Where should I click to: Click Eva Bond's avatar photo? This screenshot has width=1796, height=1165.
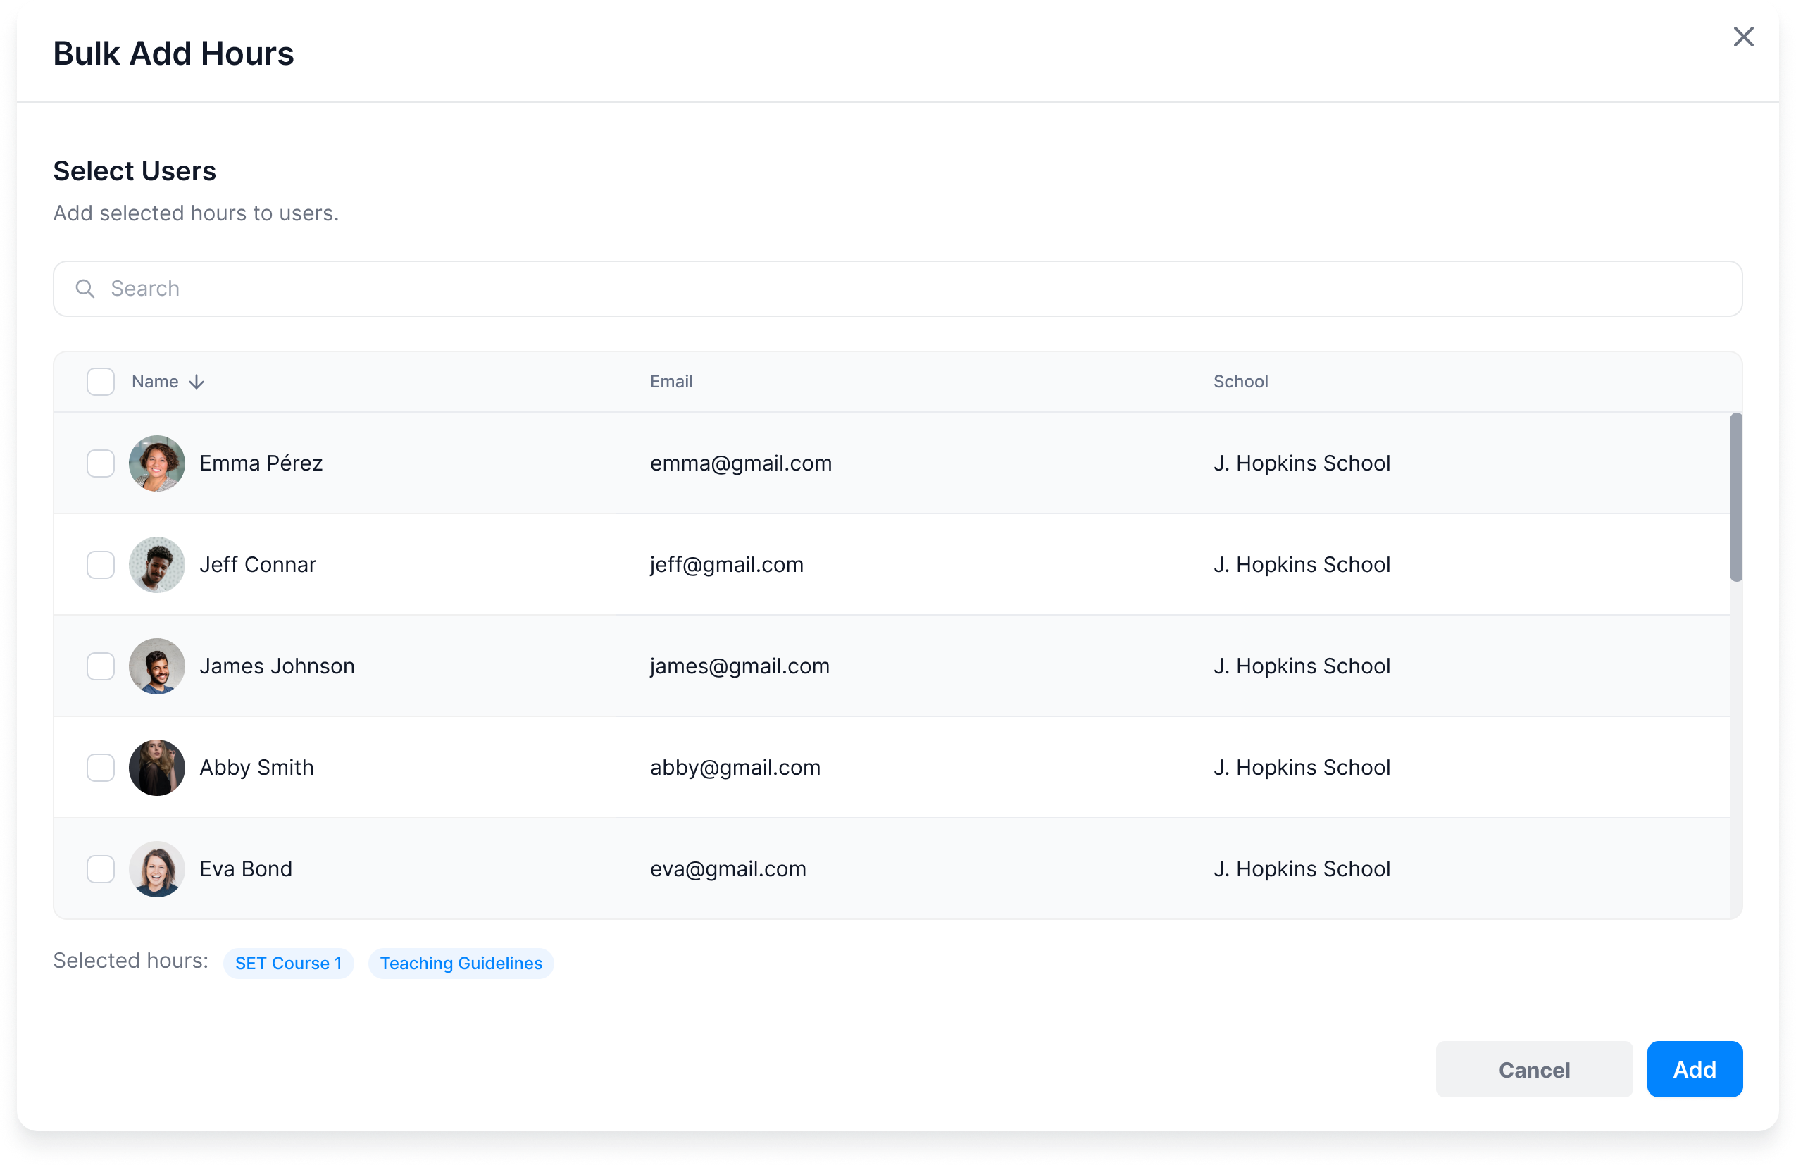[x=157, y=869]
